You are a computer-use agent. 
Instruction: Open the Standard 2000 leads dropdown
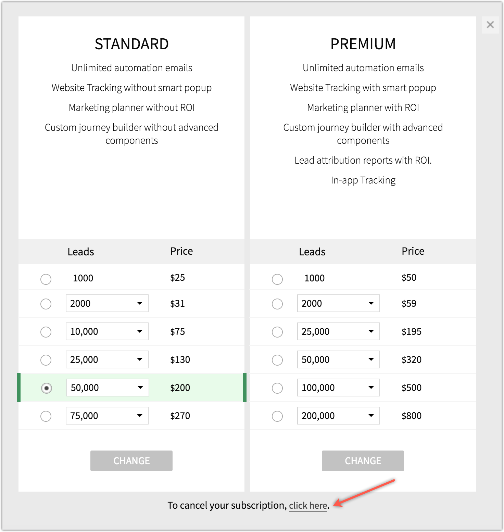click(x=107, y=303)
